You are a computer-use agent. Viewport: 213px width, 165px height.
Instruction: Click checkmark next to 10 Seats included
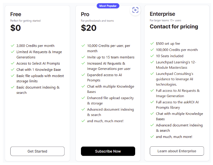tap(152, 56)
